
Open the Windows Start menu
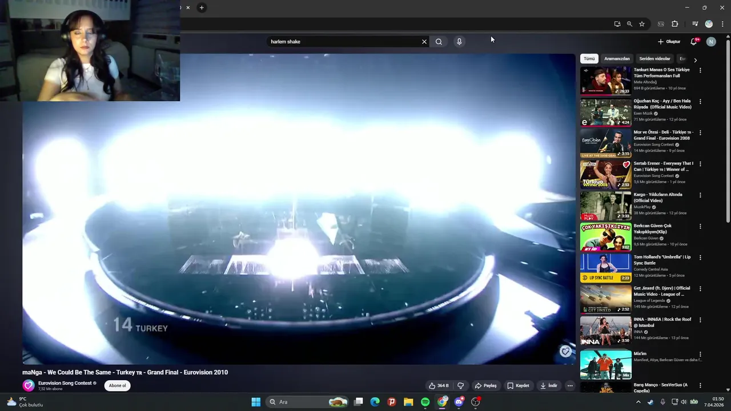(x=256, y=402)
